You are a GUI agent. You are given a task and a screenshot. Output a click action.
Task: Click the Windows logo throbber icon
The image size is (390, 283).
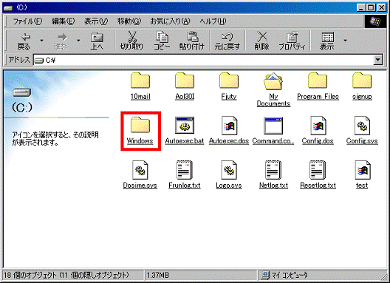point(375,21)
